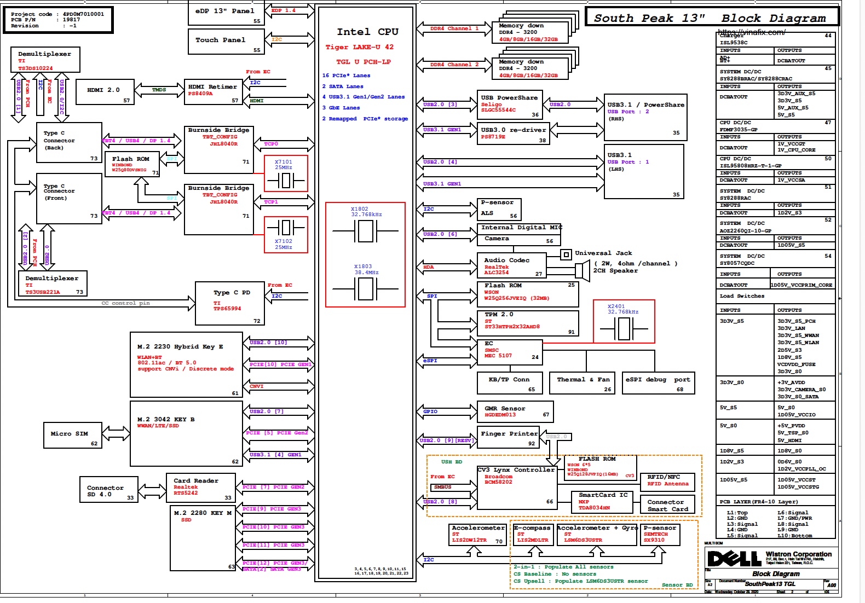Click the M.2 3042 KEY B block
Viewport: 865px width, 603px height.
186,433
